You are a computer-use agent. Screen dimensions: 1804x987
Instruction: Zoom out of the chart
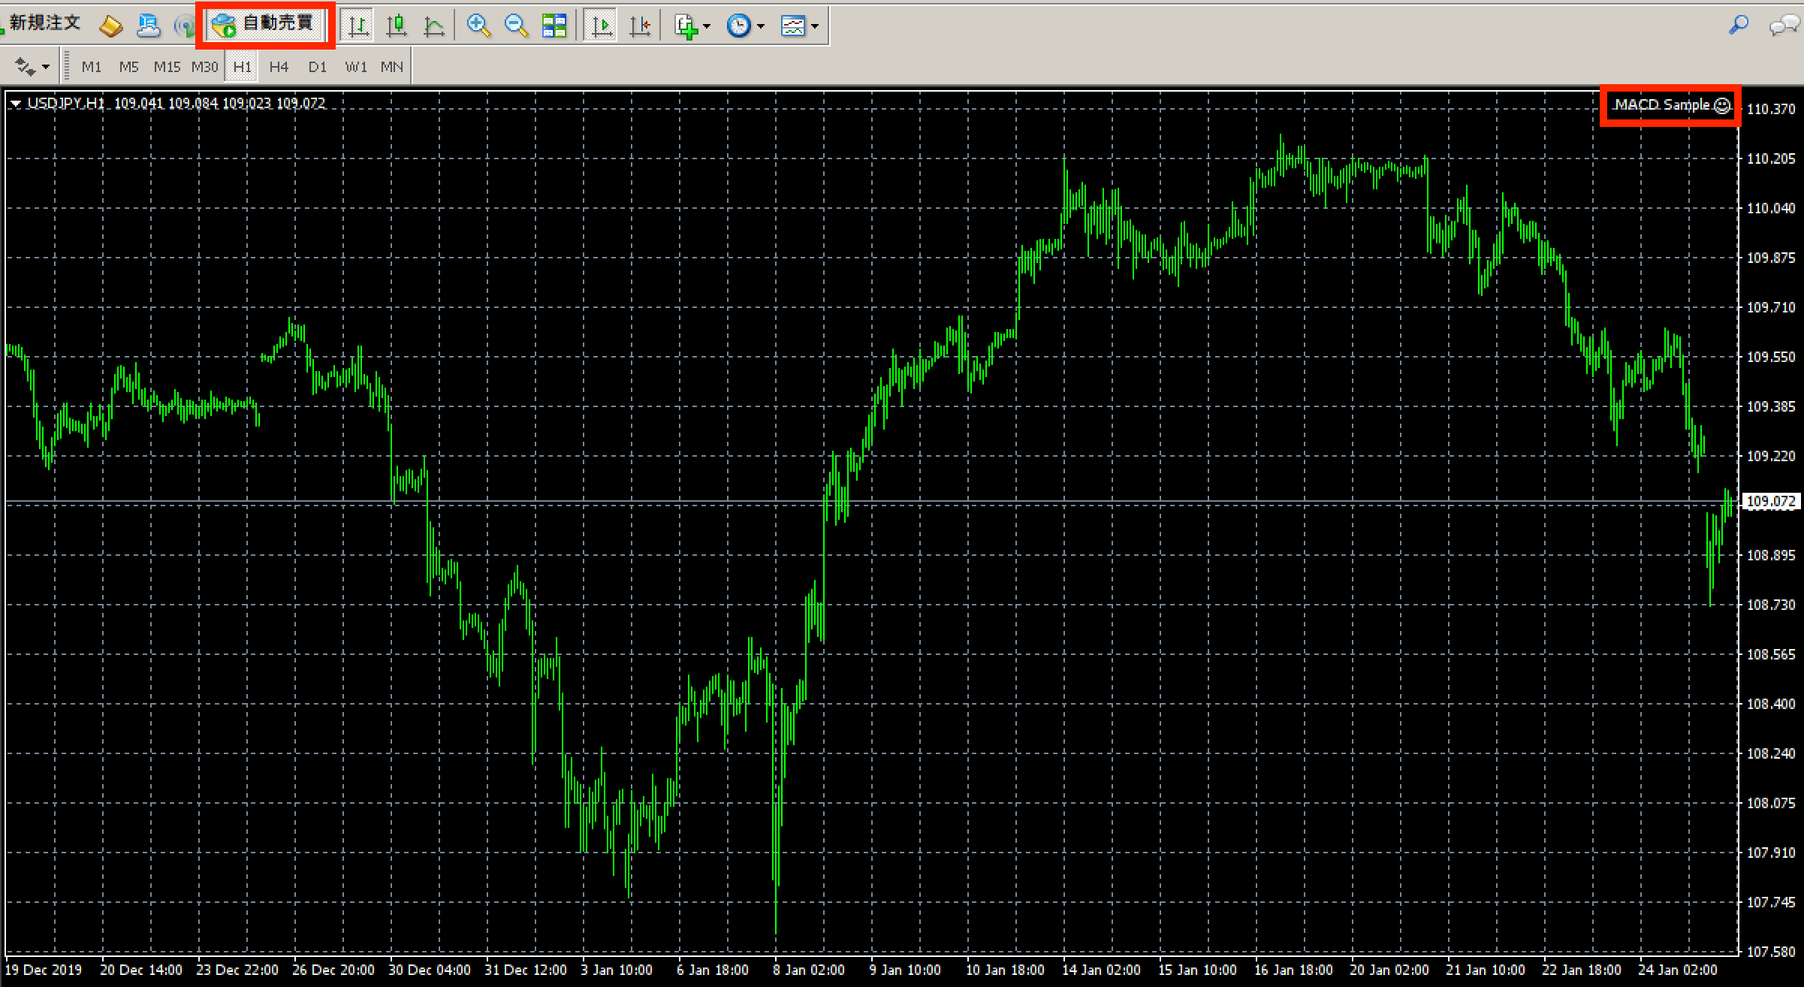[515, 25]
